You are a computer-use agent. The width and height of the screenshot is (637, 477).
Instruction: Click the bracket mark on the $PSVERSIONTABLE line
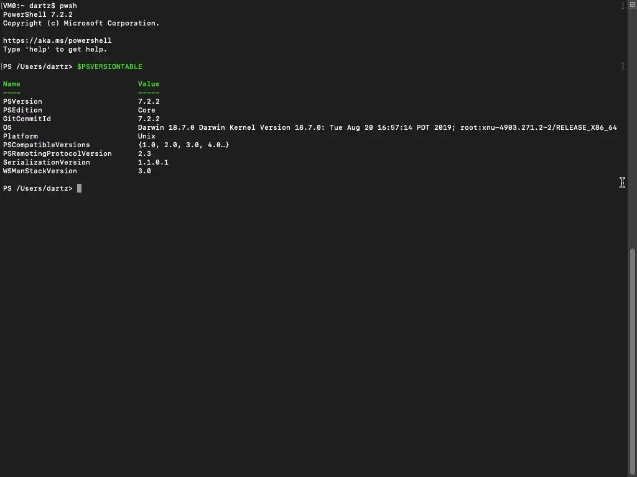(x=622, y=66)
